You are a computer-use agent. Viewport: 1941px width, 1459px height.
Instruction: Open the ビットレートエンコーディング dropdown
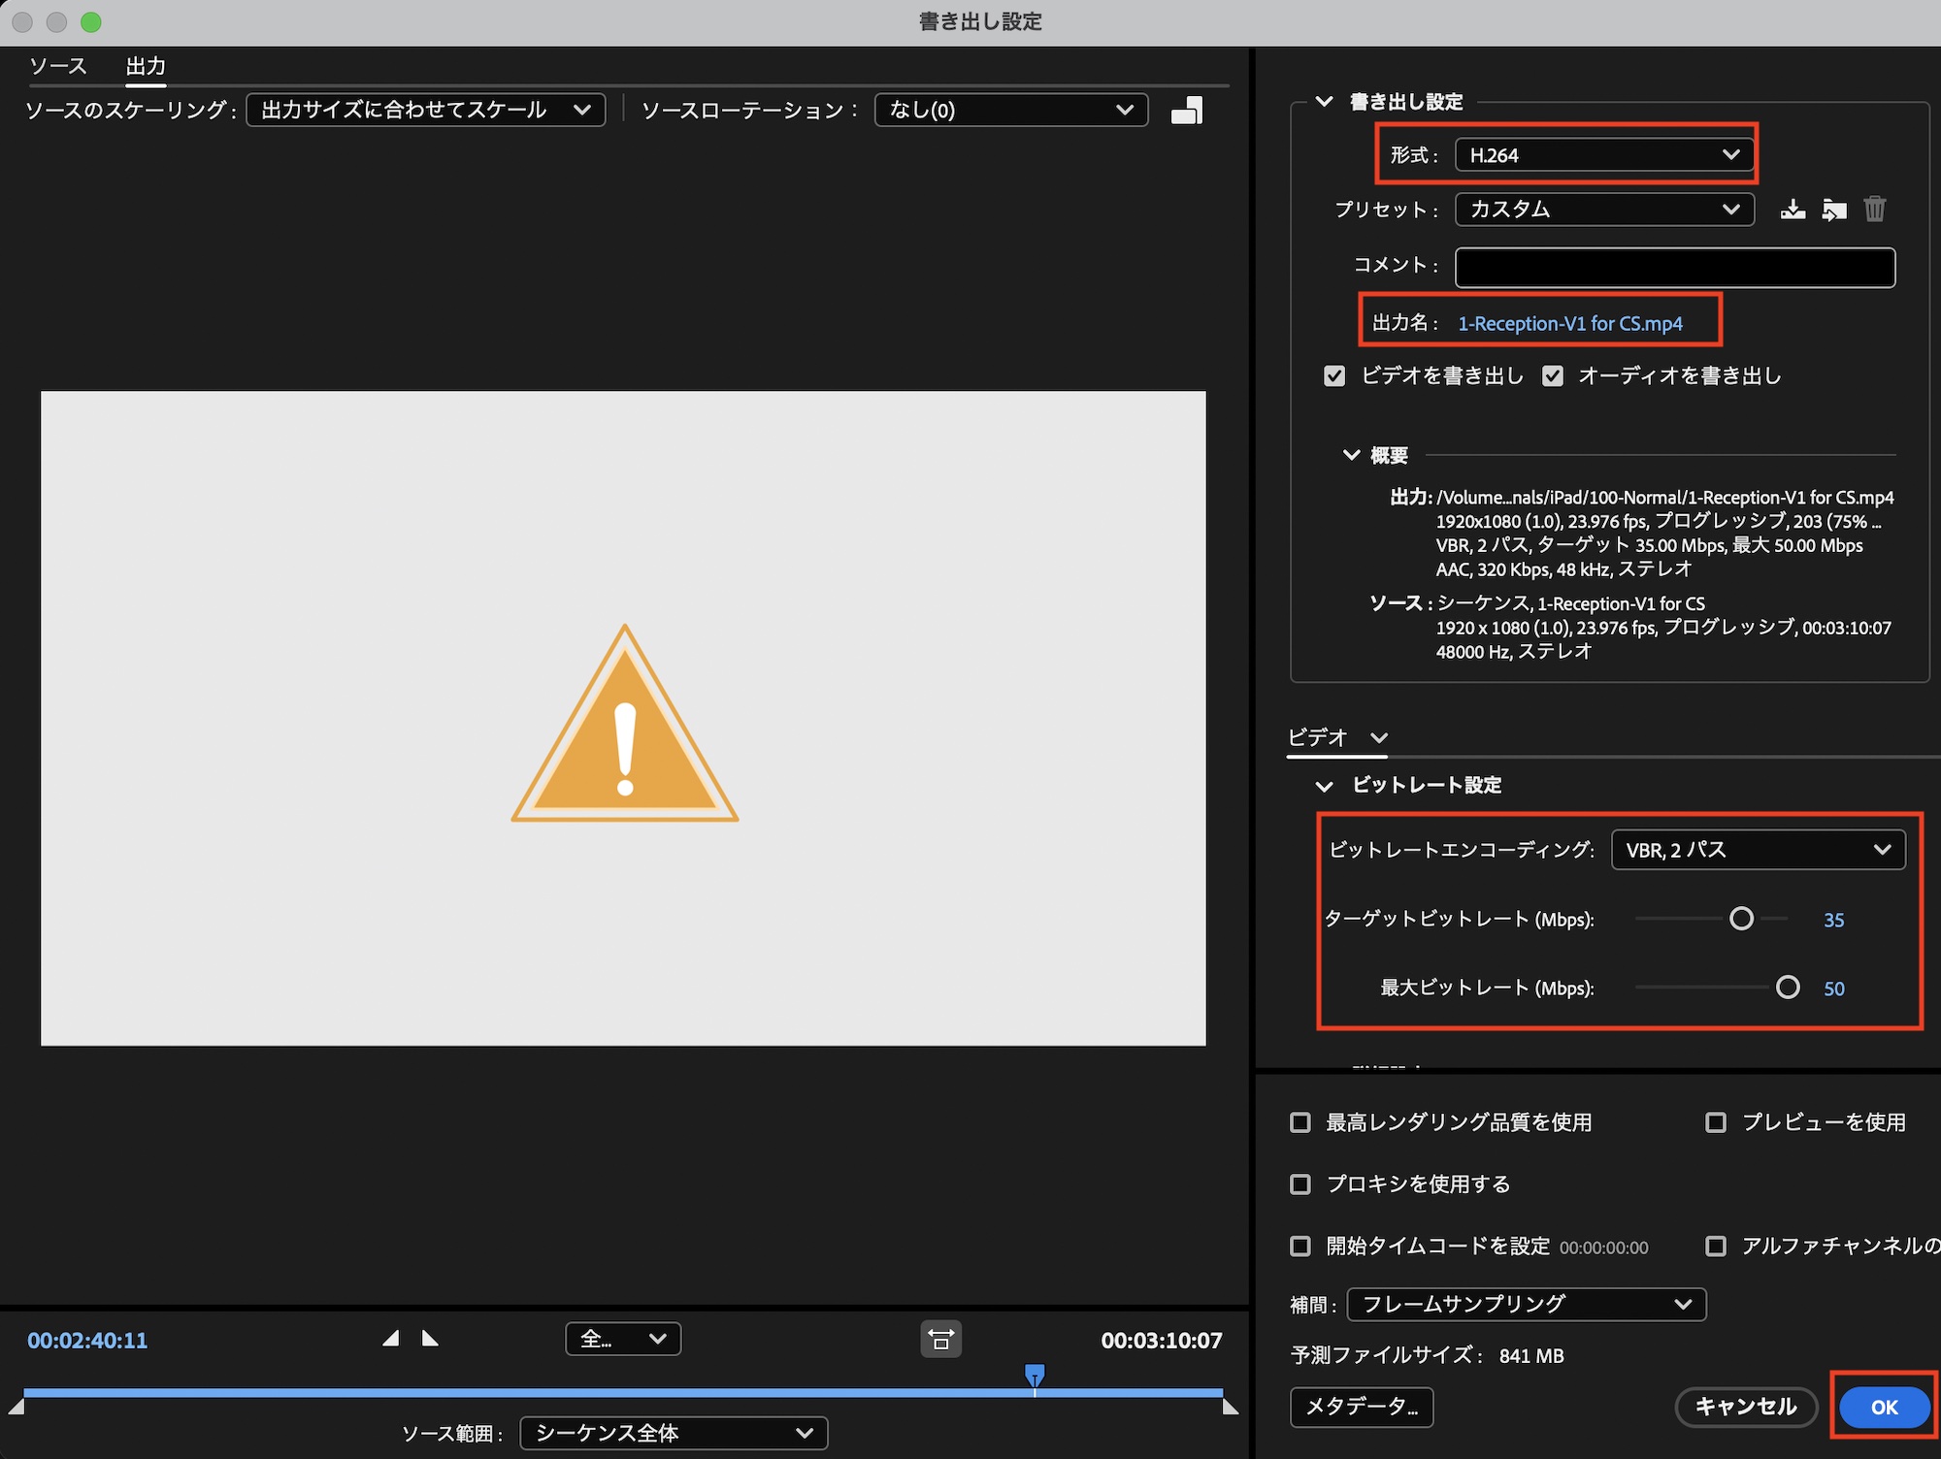coord(1758,850)
